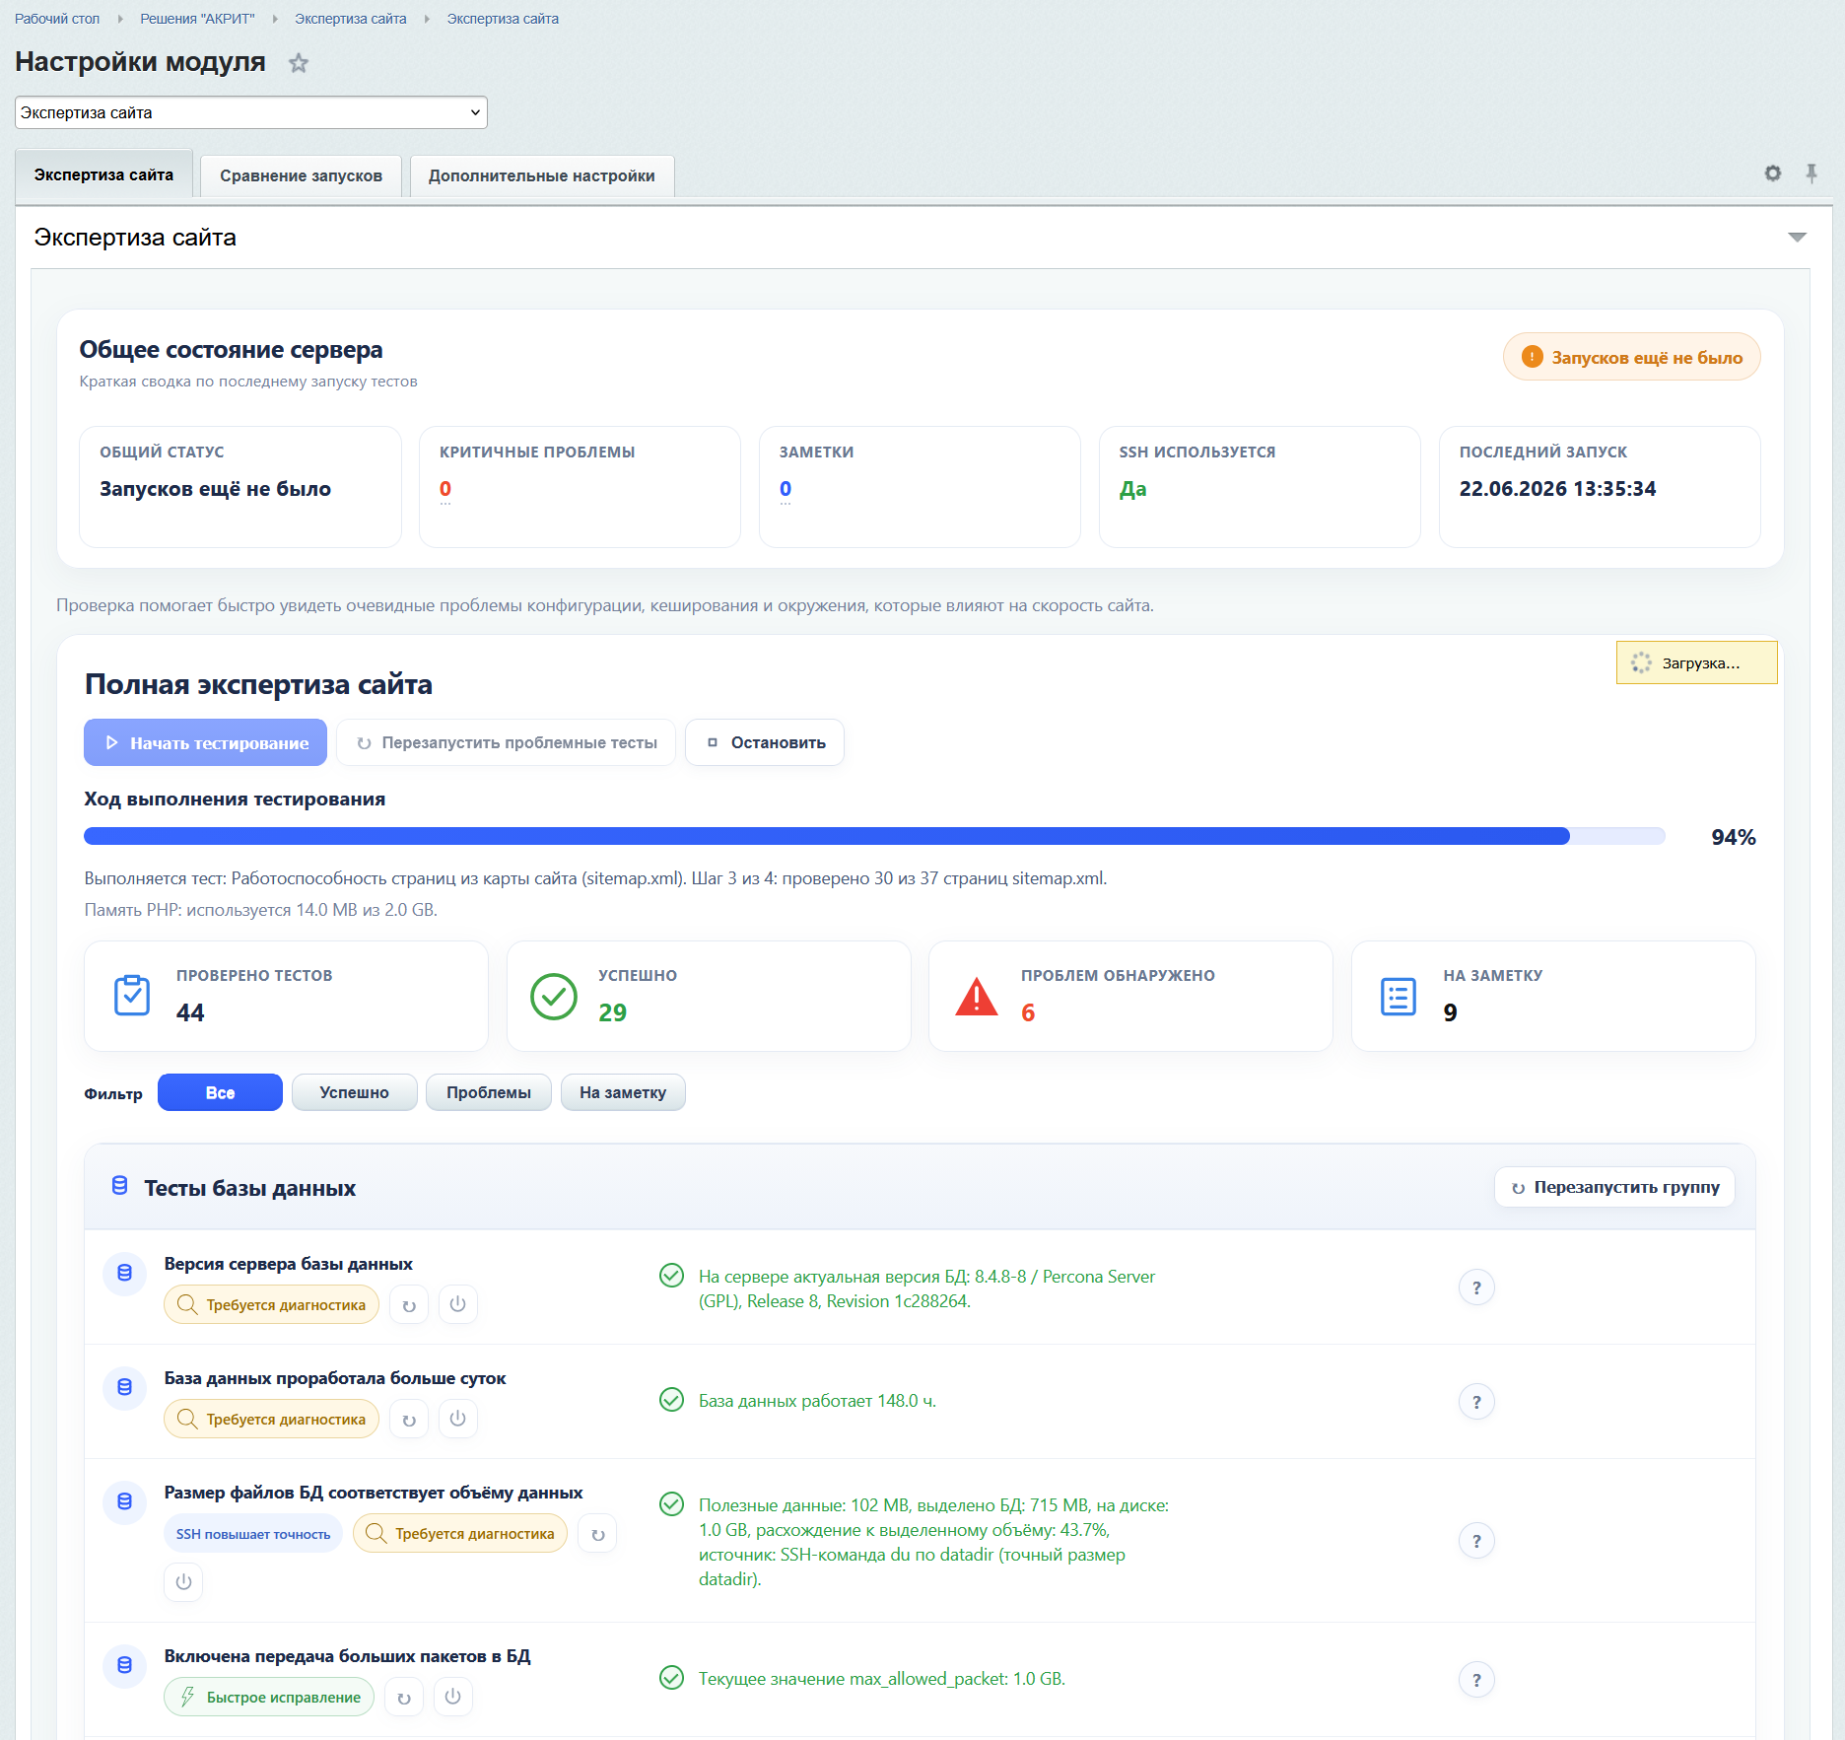Rerun Размер файлов БД test icon
The height and width of the screenshot is (1740, 1845).
click(x=597, y=1533)
